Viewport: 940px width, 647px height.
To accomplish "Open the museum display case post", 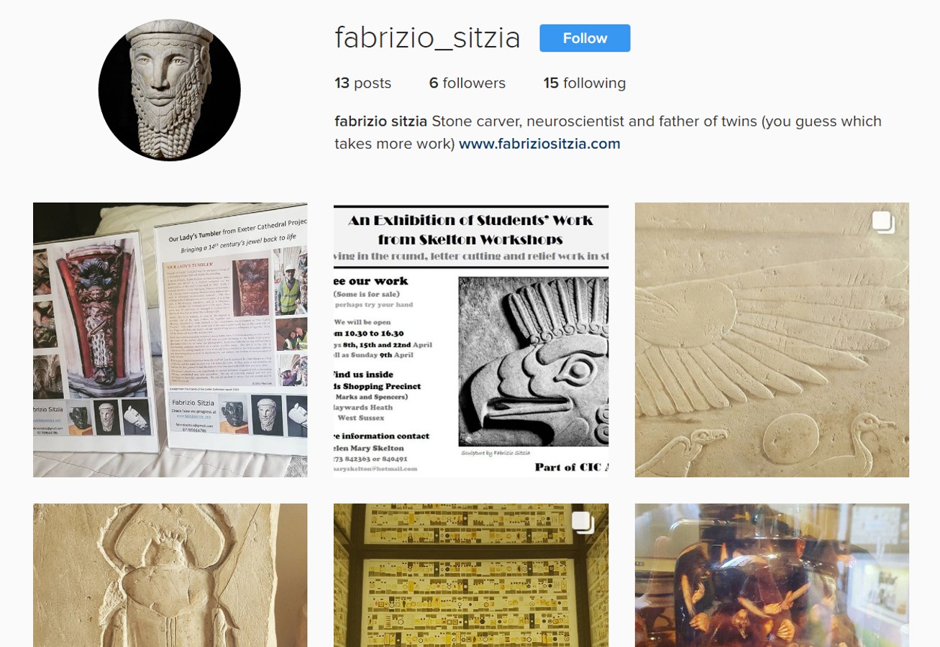I will coord(471,575).
